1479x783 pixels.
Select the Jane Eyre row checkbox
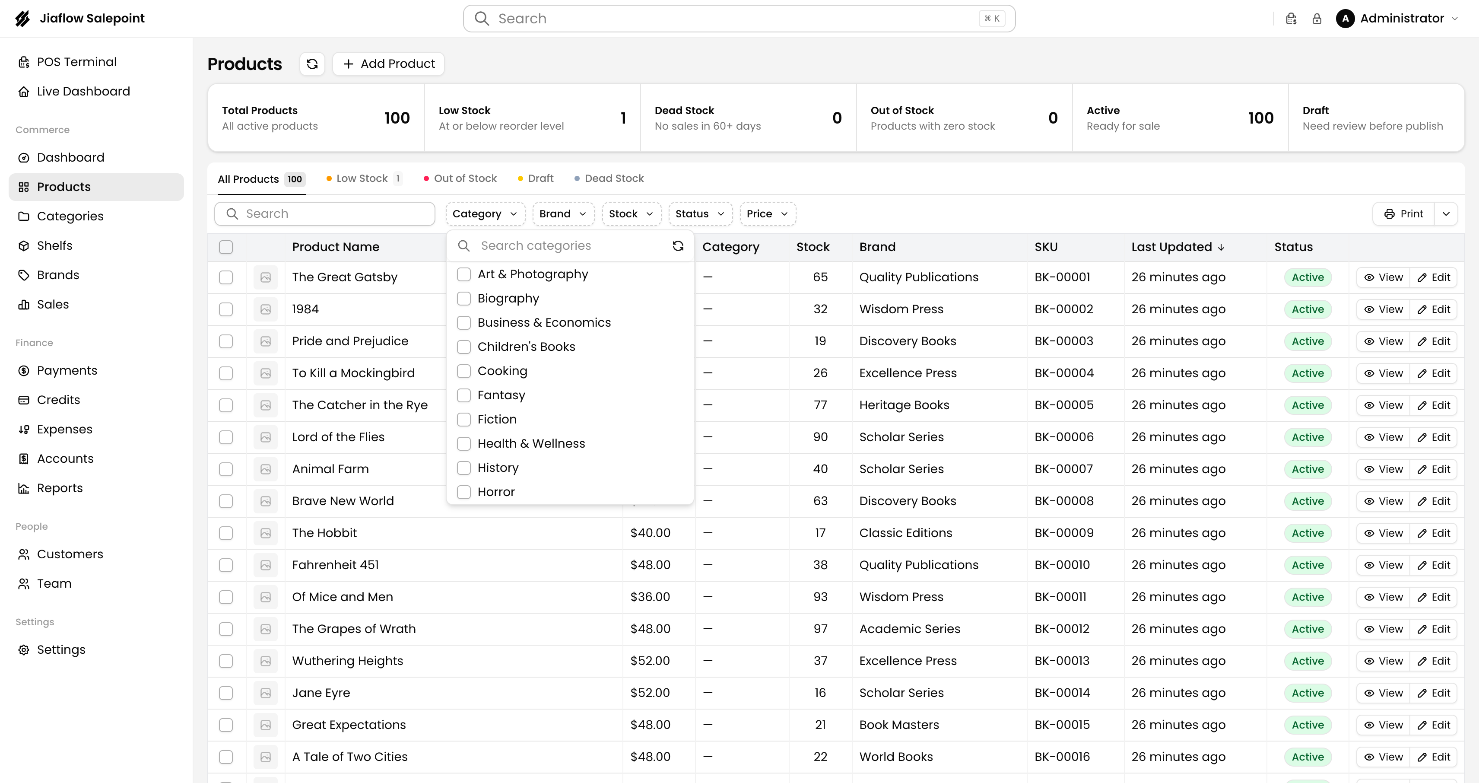226,693
